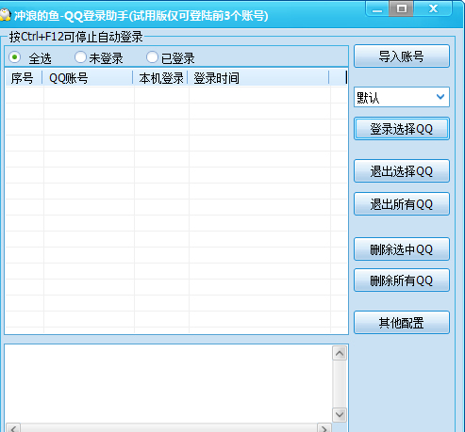The height and width of the screenshot is (432, 465).
Task: Click the 删除所有QQ button
Action: pos(402,280)
